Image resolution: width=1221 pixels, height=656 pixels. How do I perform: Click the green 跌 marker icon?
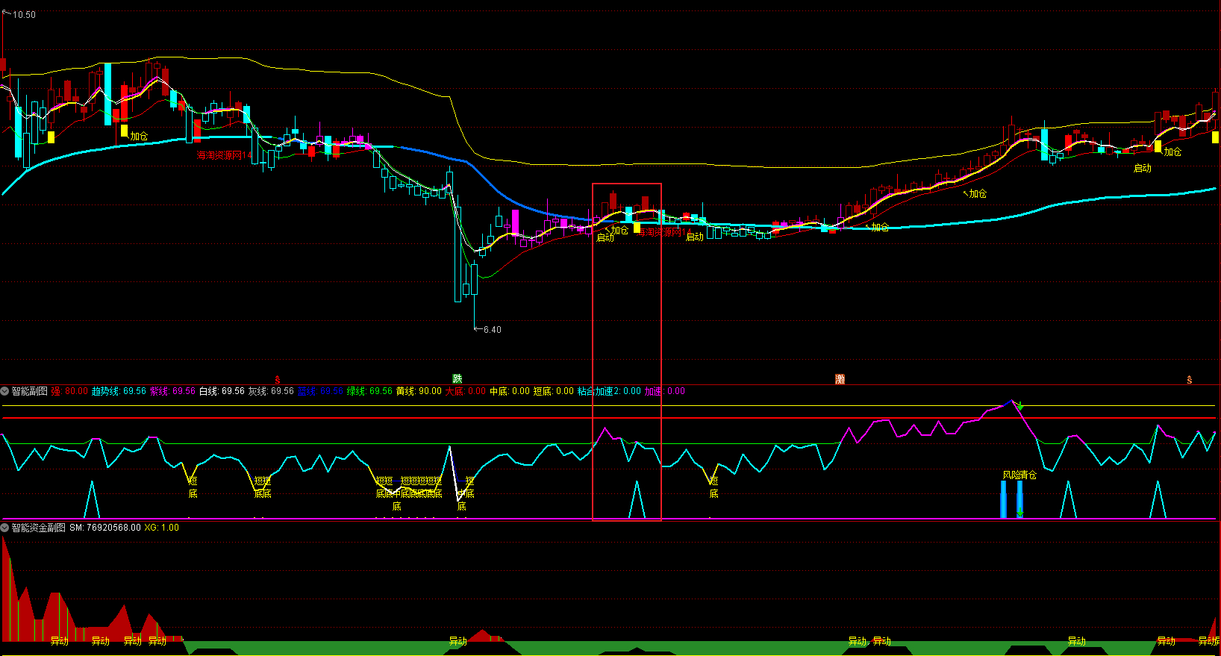(458, 379)
